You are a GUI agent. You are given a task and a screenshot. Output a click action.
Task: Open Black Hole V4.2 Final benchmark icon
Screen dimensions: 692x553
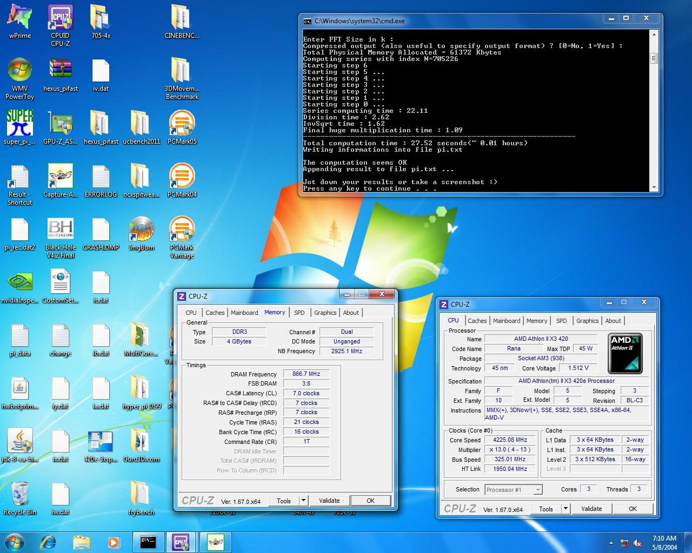(x=60, y=238)
